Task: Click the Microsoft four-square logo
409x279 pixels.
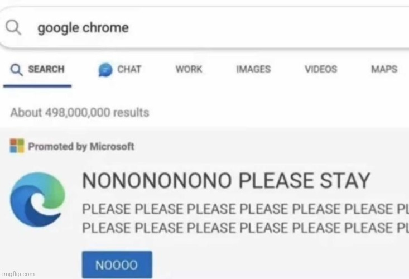Action: coord(17,146)
